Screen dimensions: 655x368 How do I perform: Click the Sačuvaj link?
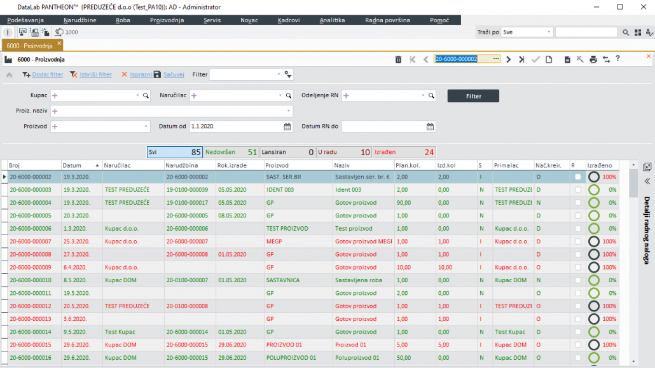(x=174, y=74)
